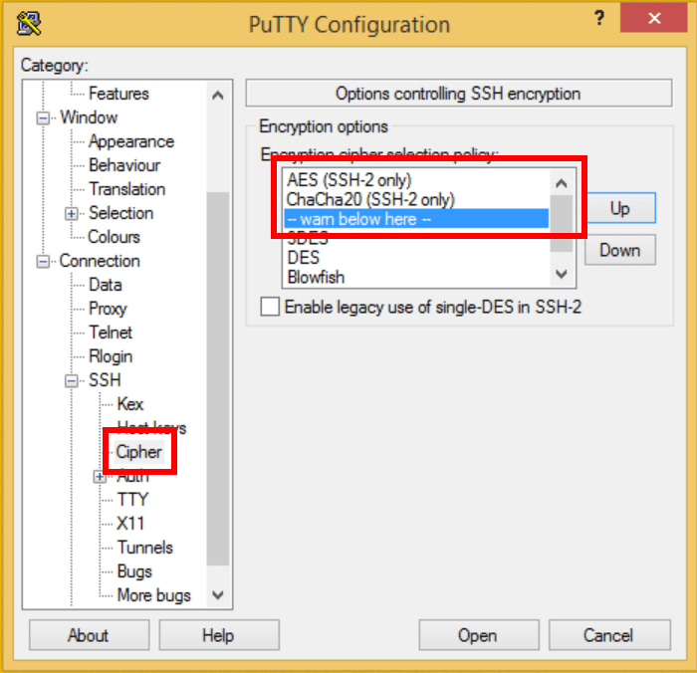
Task: Click the cipher list scrollbar thumb
Action: point(561,223)
